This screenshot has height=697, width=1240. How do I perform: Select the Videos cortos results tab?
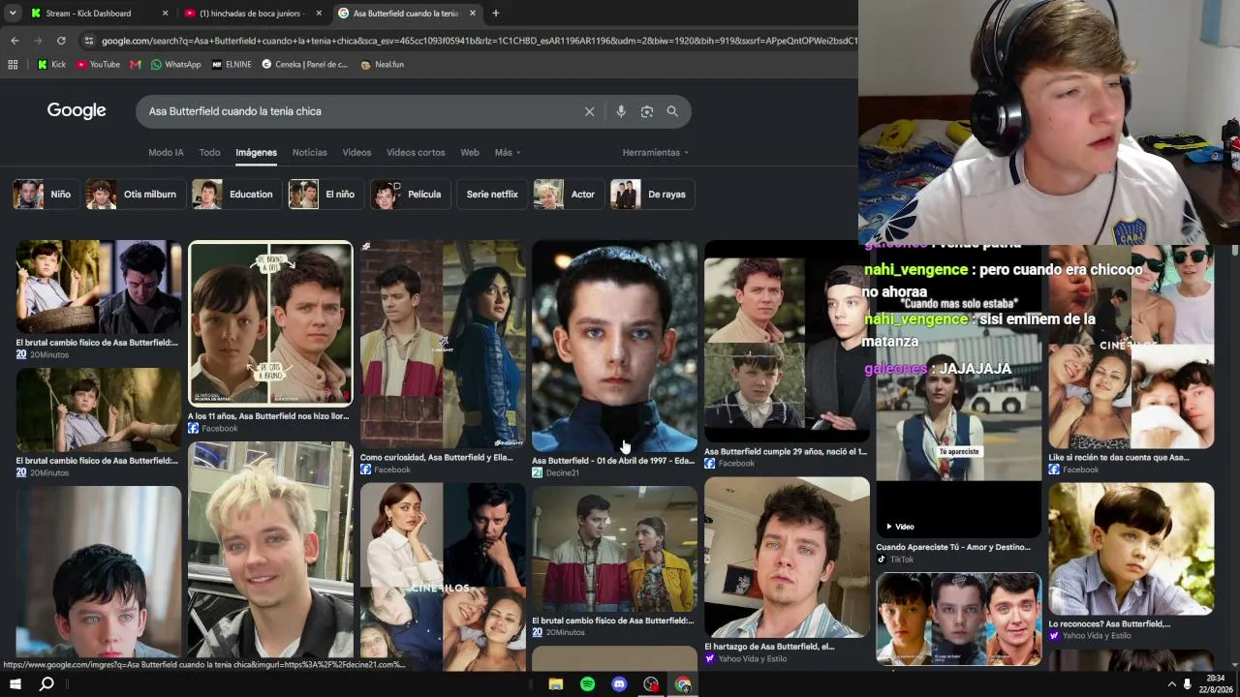[416, 153]
